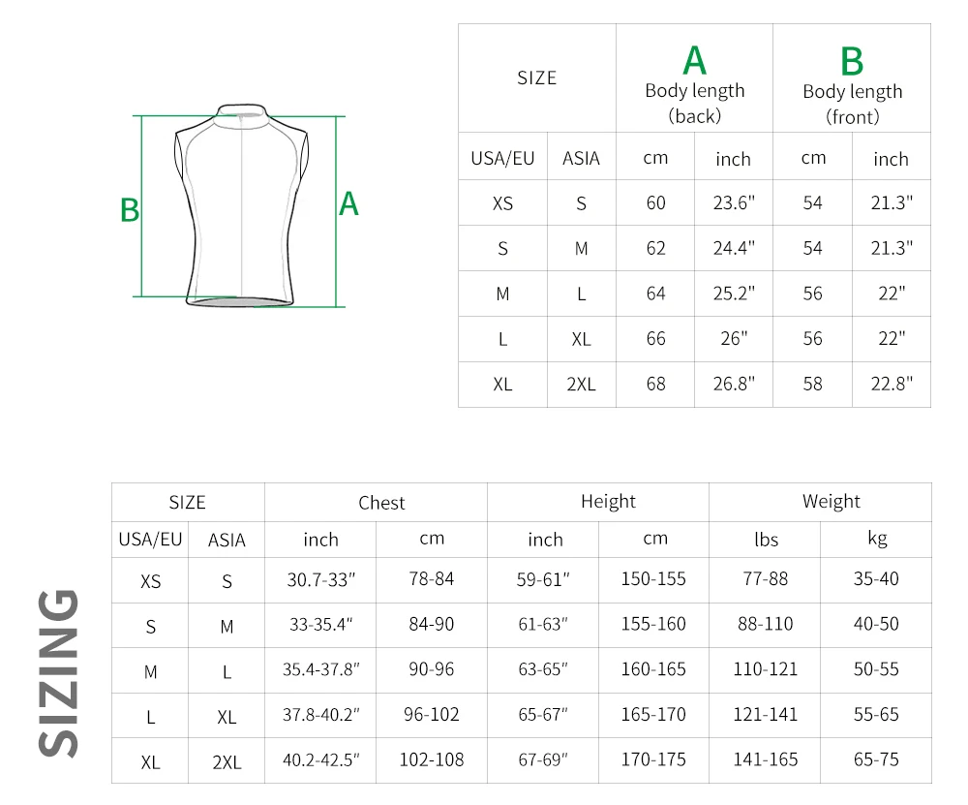The image size is (968, 805).
Task: Select the 160-165 height cm cell
Action: pyautogui.click(x=653, y=669)
